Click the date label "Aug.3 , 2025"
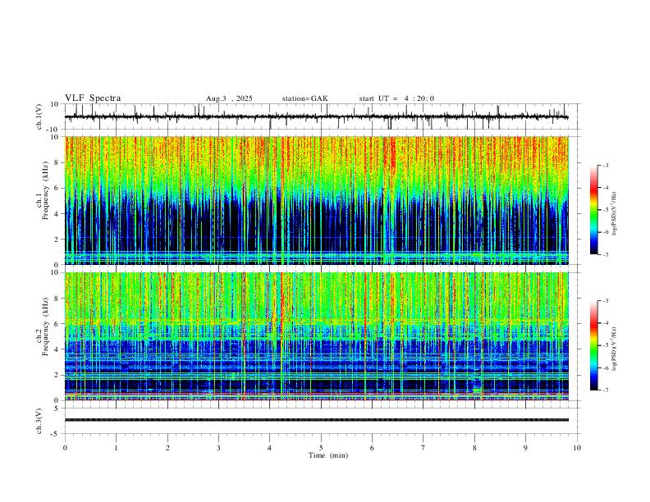 (x=229, y=98)
